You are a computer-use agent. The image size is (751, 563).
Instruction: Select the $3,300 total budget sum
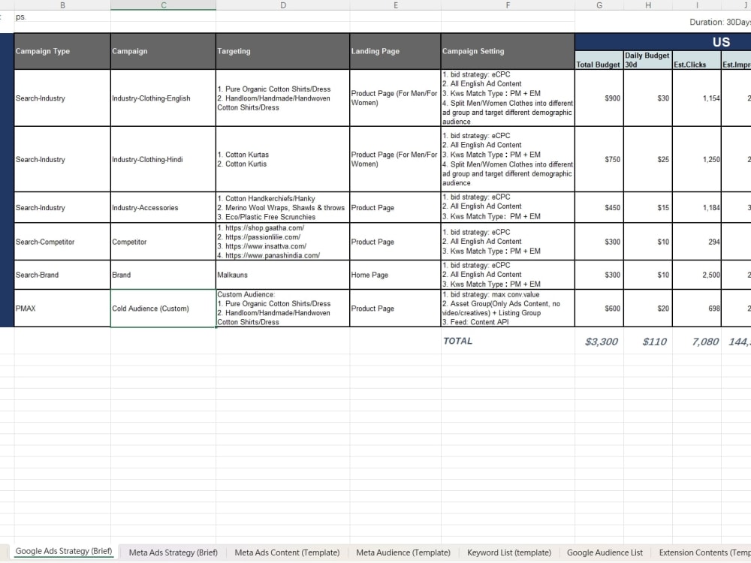(599, 342)
